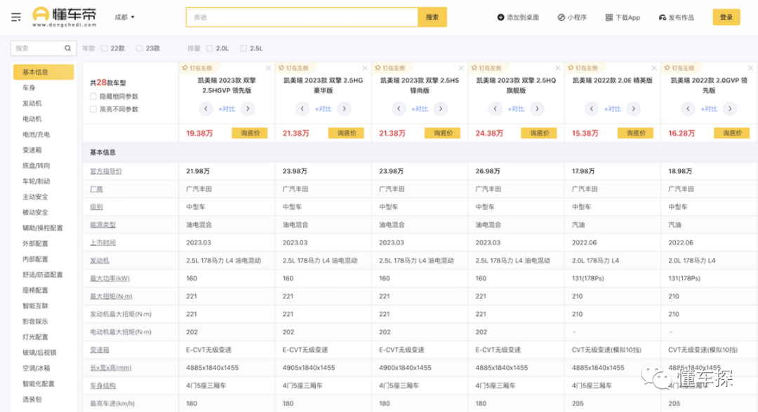758x412 pixels.
Task: Click the mini program icon
Action: (561, 18)
